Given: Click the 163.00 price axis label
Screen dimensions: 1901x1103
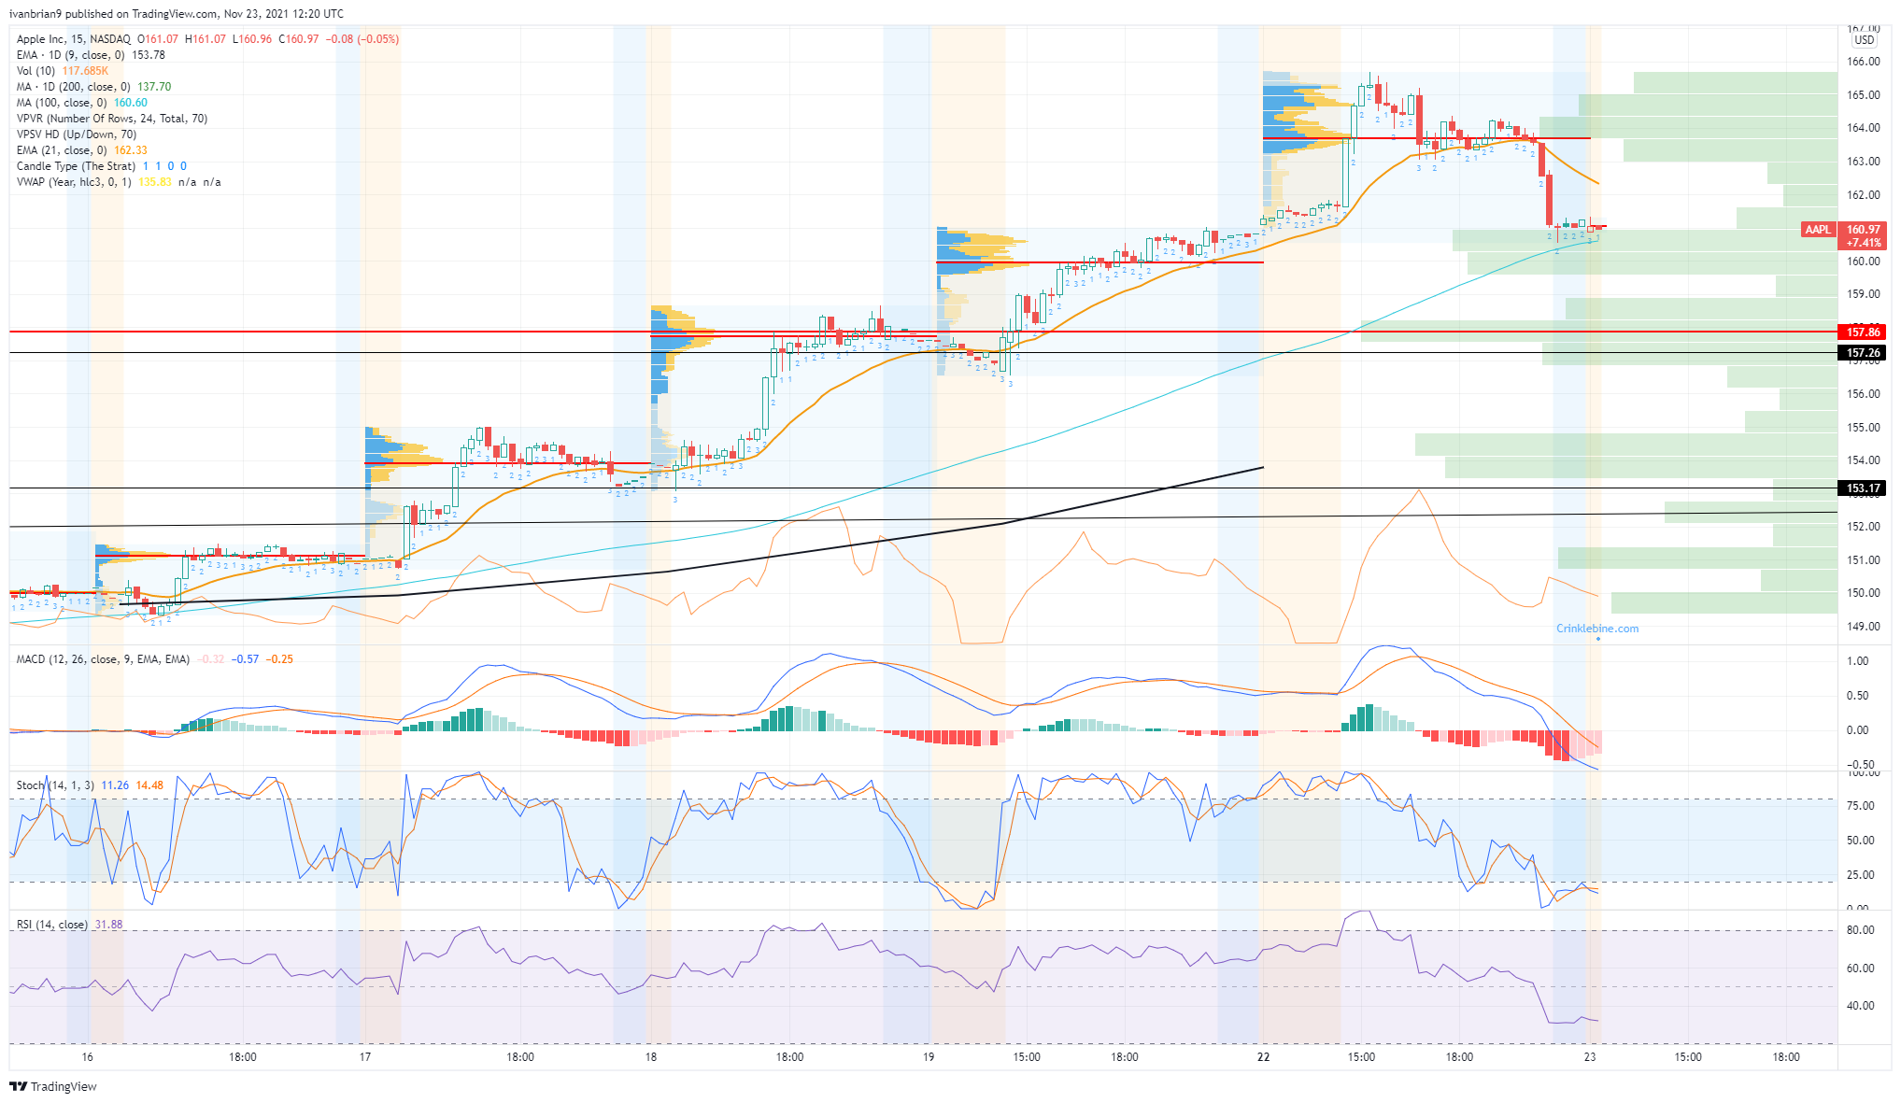Looking at the screenshot, I should click(x=1864, y=162).
